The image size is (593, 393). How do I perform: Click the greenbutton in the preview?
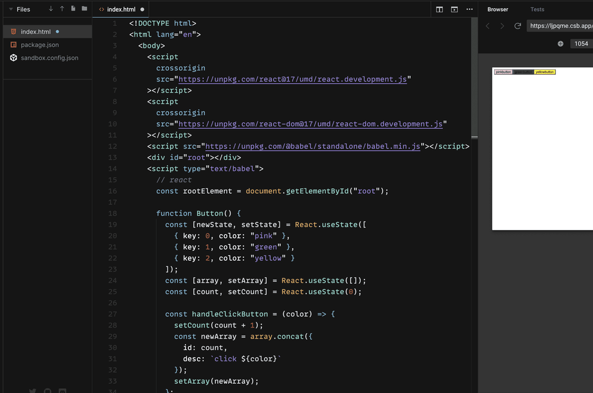point(523,72)
